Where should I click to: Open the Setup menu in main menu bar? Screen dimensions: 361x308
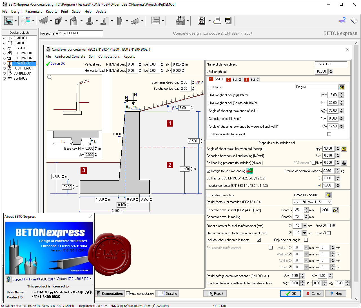tap(76, 12)
